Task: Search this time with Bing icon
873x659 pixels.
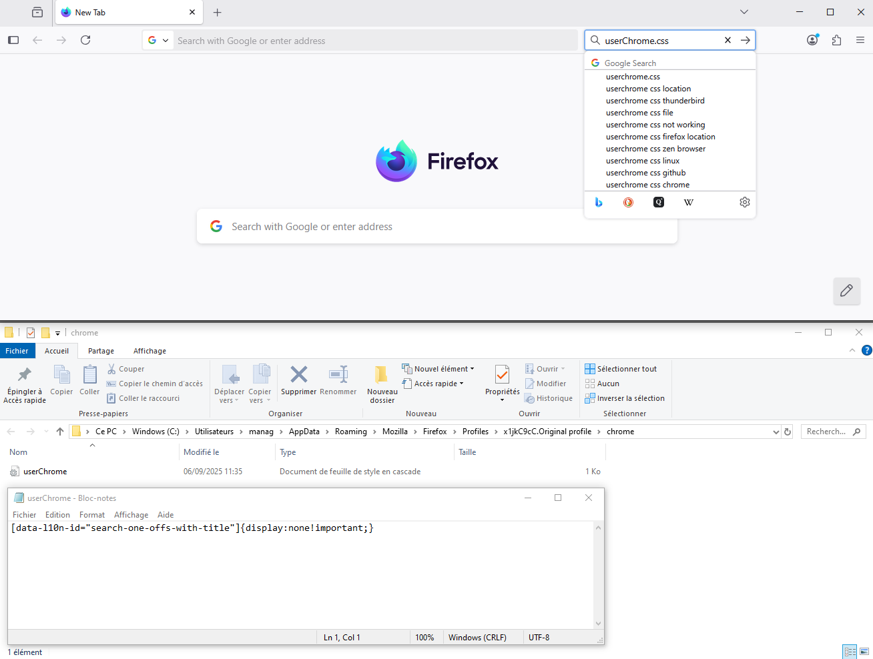Action: (599, 202)
